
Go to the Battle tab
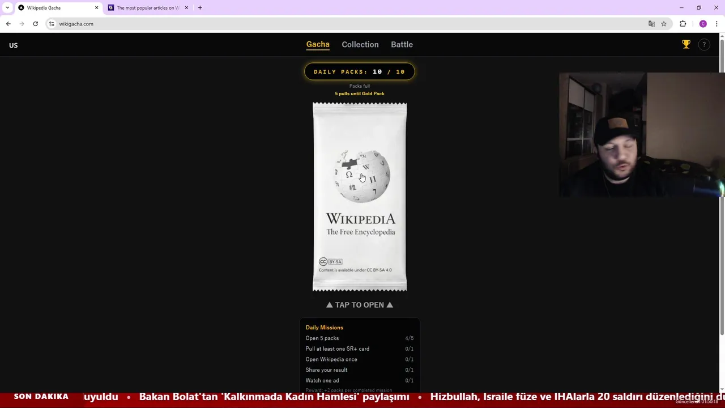(x=402, y=44)
